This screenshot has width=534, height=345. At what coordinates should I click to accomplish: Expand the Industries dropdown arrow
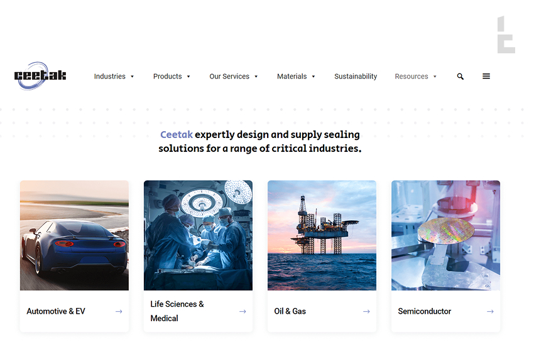tap(133, 77)
